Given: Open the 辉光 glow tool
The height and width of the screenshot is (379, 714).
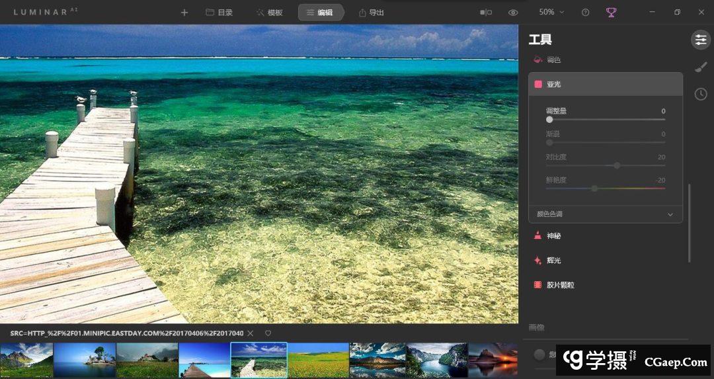Looking at the screenshot, I should [x=553, y=261].
